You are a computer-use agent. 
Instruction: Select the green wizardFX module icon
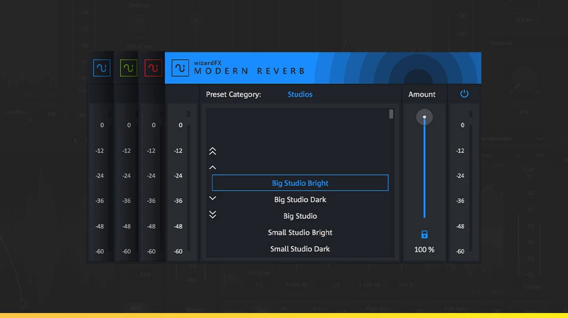(x=129, y=68)
